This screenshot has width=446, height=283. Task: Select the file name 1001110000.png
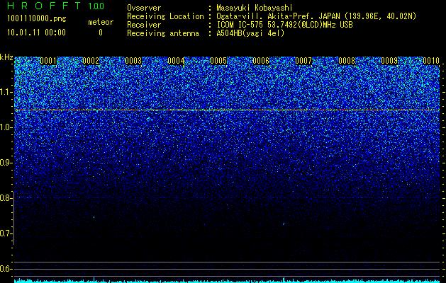pyautogui.click(x=36, y=19)
